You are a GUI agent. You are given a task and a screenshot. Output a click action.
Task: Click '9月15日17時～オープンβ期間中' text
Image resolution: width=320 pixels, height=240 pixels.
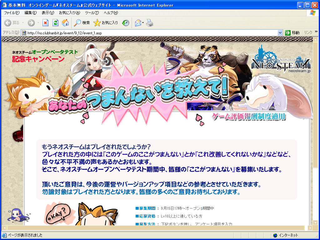click(187, 208)
